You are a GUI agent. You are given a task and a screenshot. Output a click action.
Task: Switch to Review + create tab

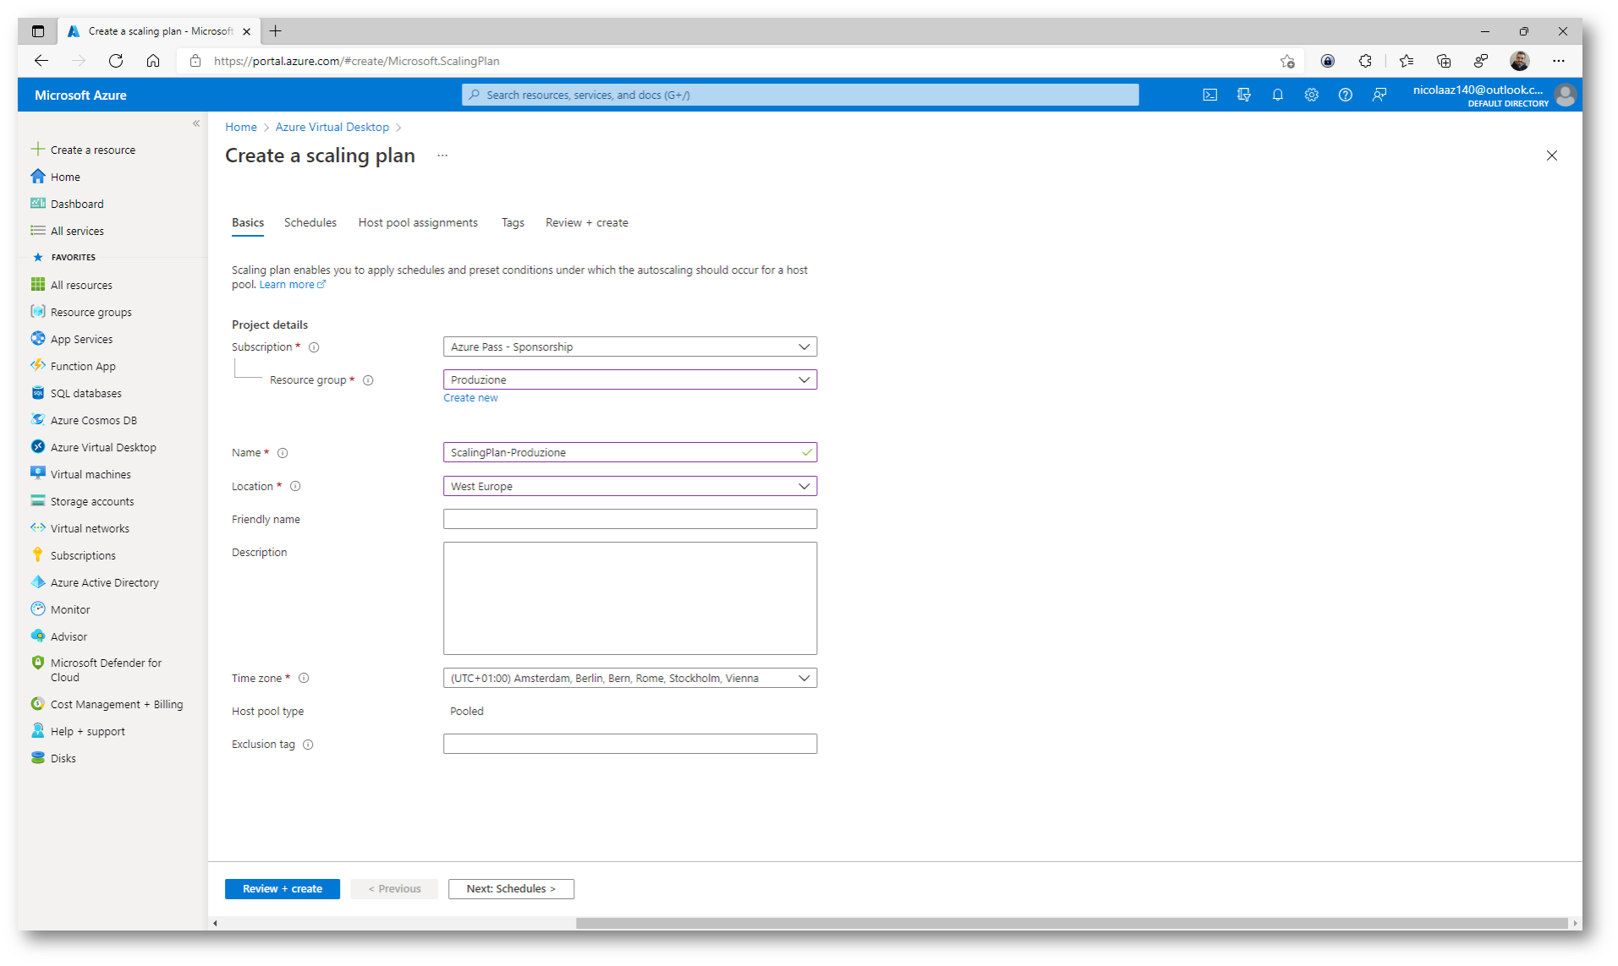[587, 222]
